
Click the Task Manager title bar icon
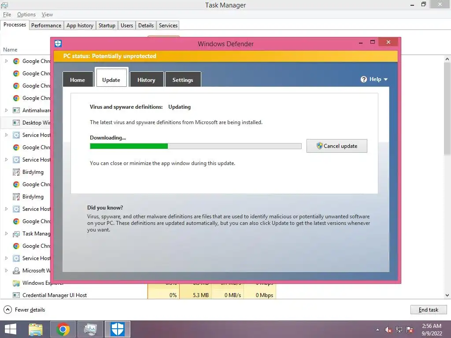click(4, 5)
